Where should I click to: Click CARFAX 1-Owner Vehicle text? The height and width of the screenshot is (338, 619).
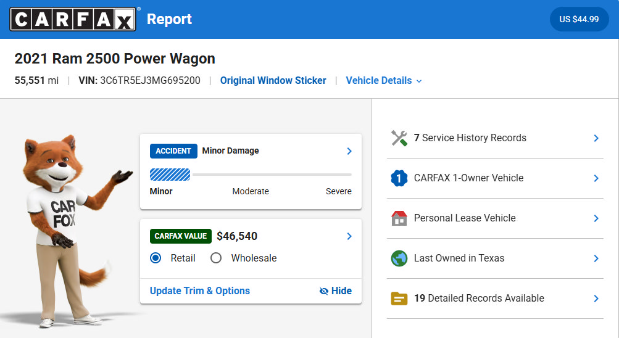468,178
